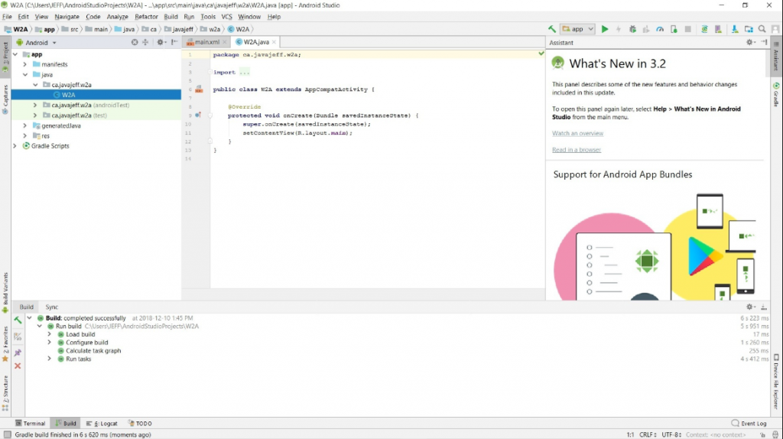Collapse the java folder
Image resolution: width=783 pixels, height=439 pixels.
point(25,74)
